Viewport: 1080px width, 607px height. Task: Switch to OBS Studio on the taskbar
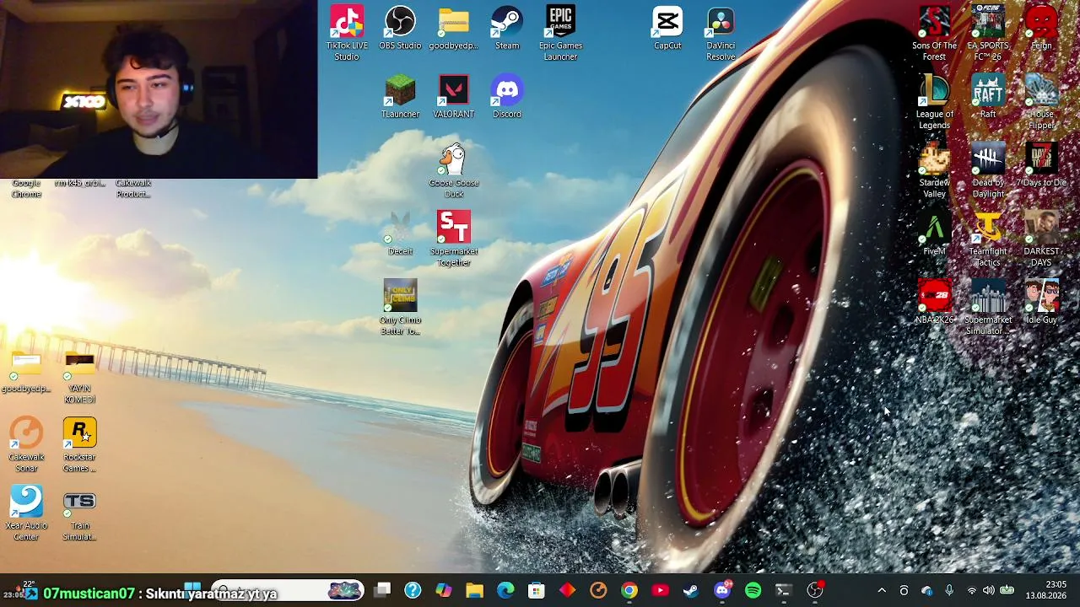pyautogui.click(x=815, y=591)
